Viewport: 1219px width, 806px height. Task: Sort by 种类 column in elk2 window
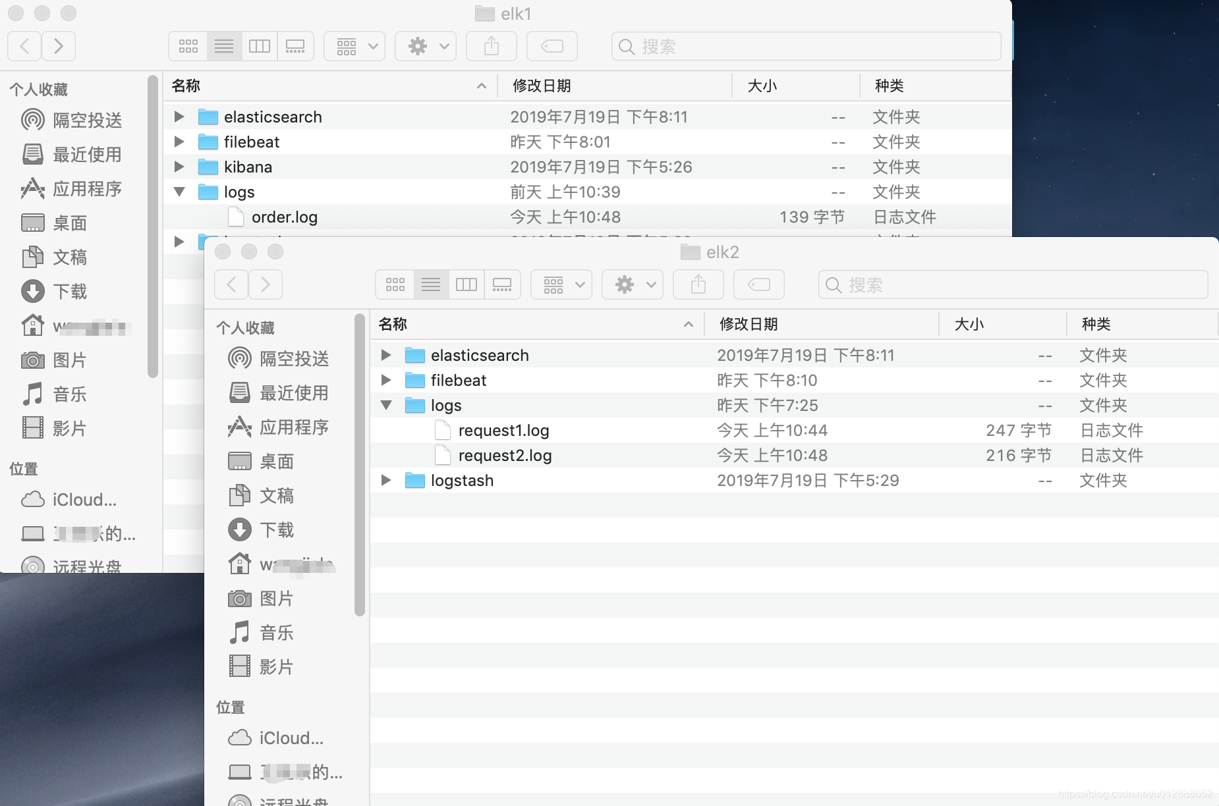[1143, 324]
